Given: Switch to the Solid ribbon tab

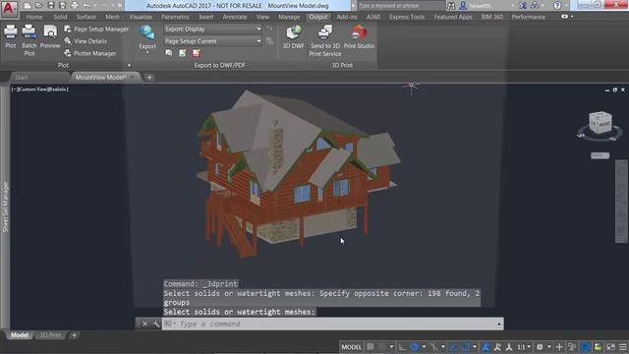Looking at the screenshot, I should (x=60, y=17).
